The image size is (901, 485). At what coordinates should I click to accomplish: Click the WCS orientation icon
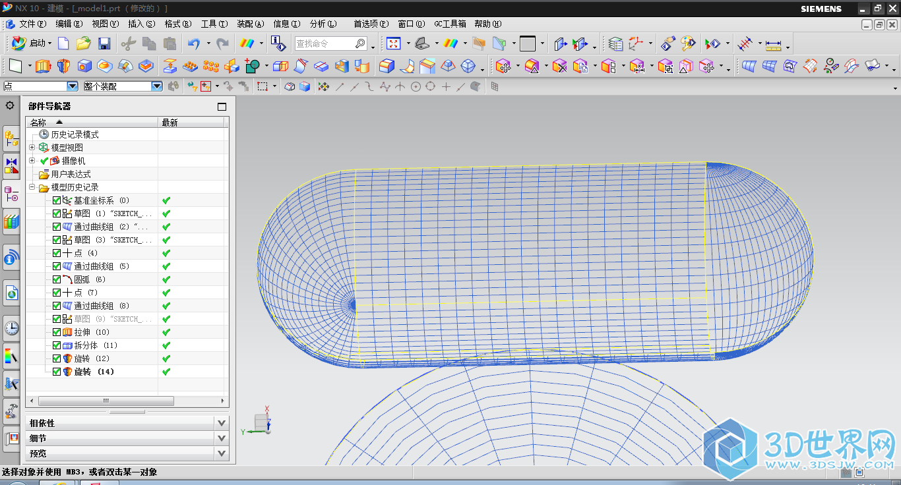click(x=636, y=44)
